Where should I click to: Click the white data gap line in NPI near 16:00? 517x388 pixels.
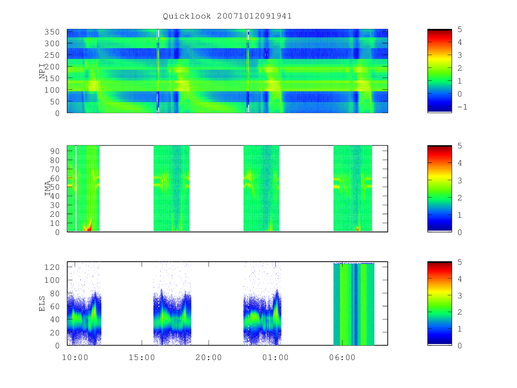click(158, 71)
